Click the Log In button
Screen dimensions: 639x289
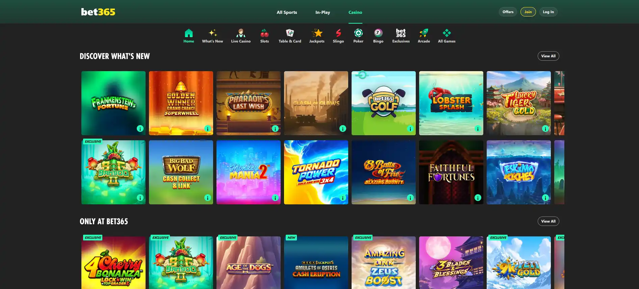548,12
